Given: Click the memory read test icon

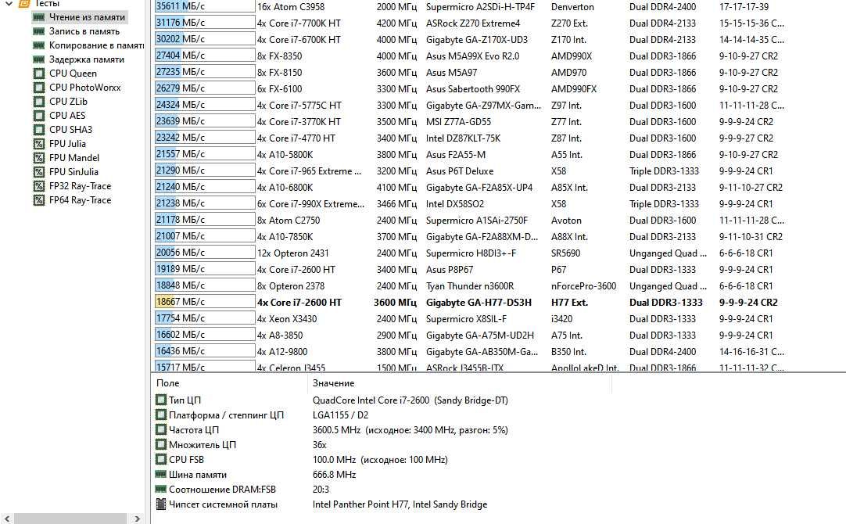Looking at the screenshot, I should coord(39,17).
